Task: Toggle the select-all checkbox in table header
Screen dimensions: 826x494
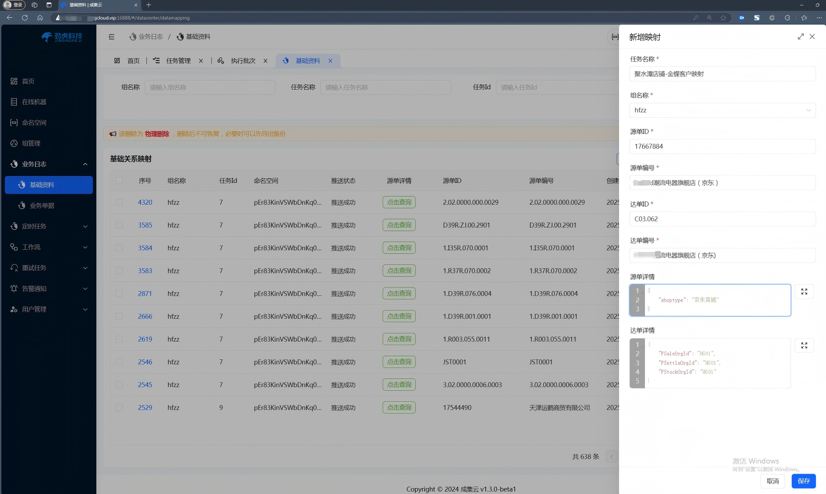Action: pyautogui.click(x=119, y=181)
